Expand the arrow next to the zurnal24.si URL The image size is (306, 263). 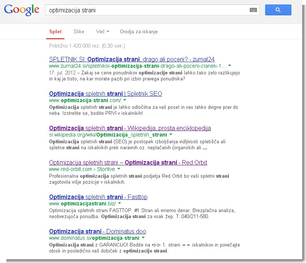230,65
